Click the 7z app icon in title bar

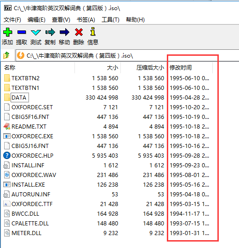pyautogui.click(x=7, y=8)
